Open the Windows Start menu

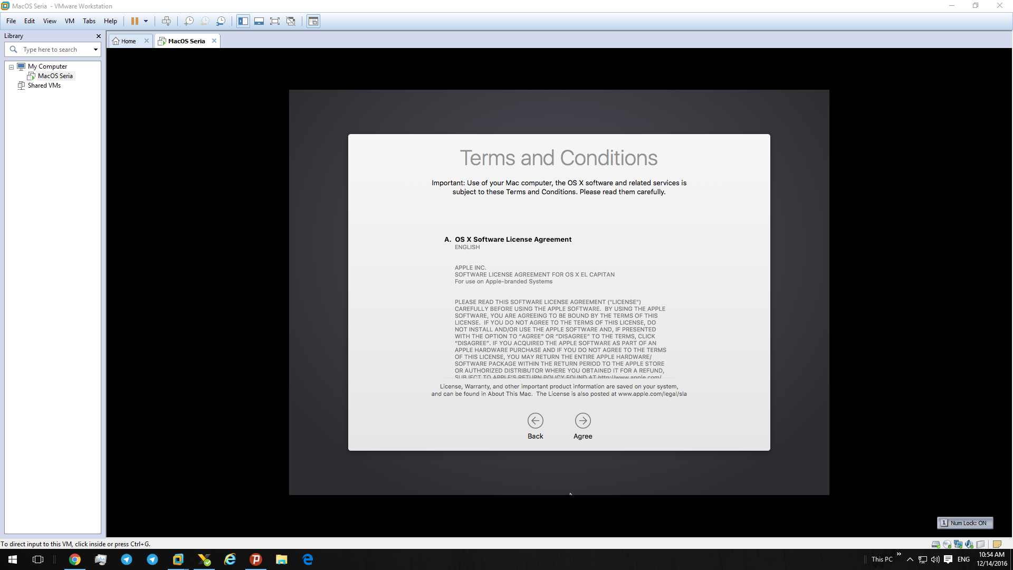coord(13,559)
